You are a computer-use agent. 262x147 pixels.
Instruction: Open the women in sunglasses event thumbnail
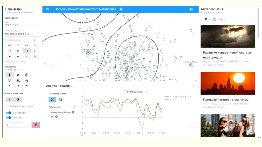pos(228,126)
